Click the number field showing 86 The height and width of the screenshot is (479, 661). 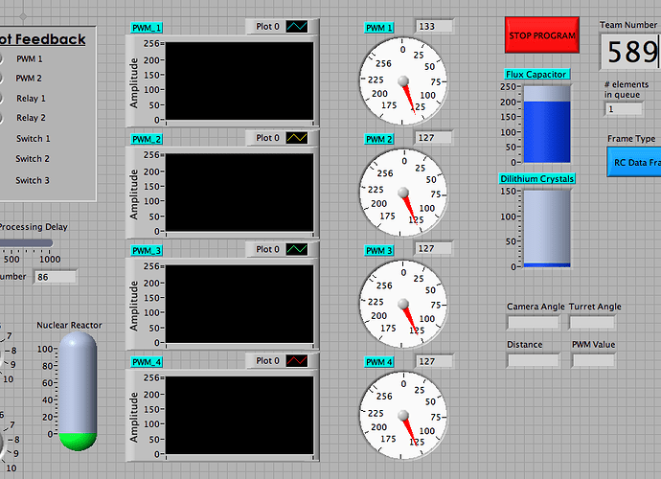56,277
